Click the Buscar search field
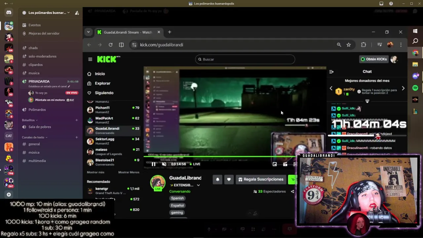This screenshot has height=238, width=423. pos(245,59)
